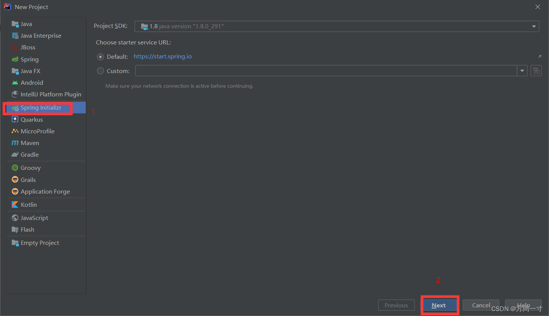Click the IntelliJ Platform Plugin icon

point(15,95)
